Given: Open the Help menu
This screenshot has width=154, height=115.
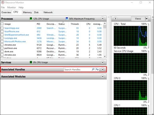Looking at the screenshot, I should [x=21, y=7].
